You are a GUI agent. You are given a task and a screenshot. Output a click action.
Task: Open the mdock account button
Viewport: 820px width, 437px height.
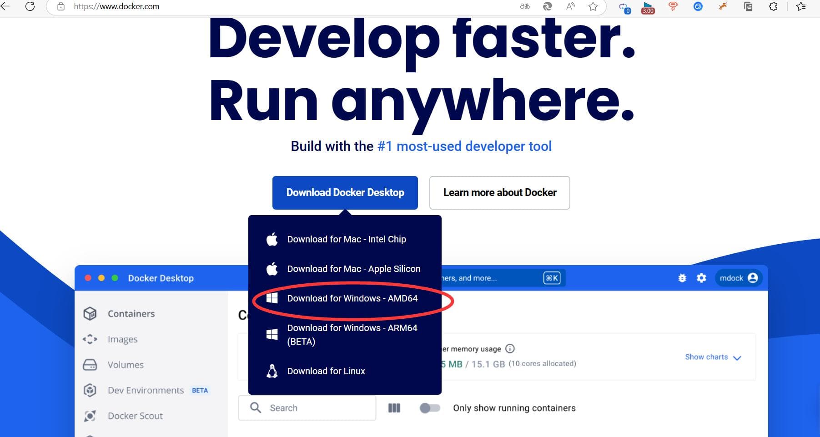coord(739,278)
